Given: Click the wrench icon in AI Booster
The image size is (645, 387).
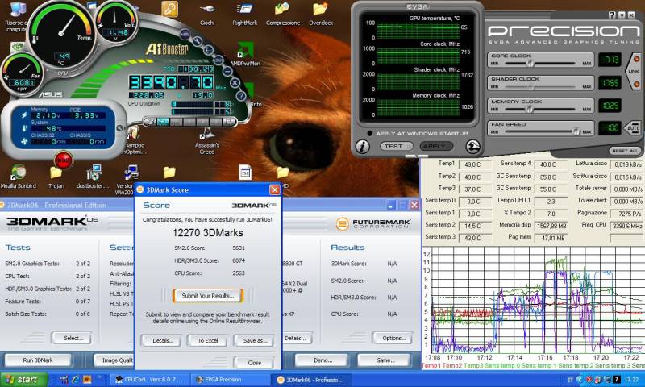Looking at the screenshot, I should 198,40.
